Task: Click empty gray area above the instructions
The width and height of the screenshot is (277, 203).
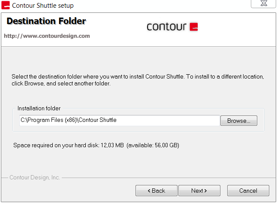Action: click(x=138, y=59)
